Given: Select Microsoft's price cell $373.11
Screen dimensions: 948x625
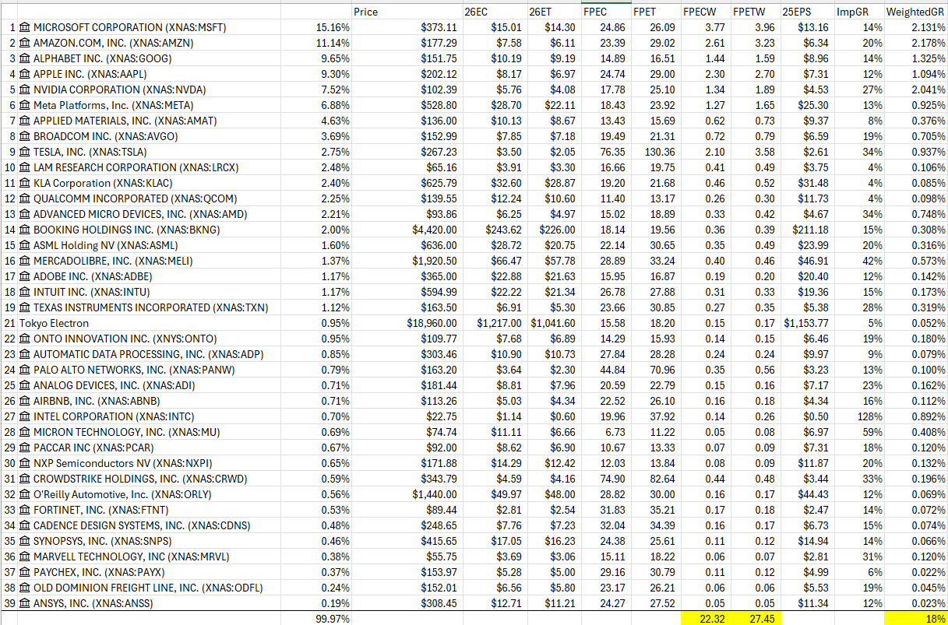Looking at the screenshot, I should click(x=406, y=27).
